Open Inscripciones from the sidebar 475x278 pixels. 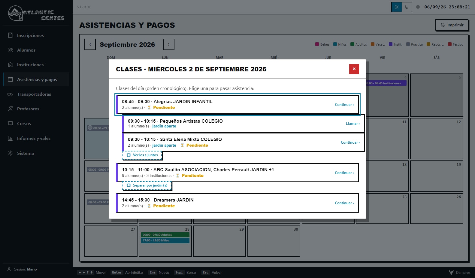[36, 35]
